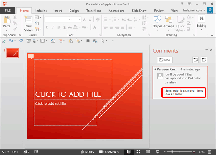Image resolution: width=216 pixels, height=155 pixels.
Task: Click the Format Painter brush icon
Action: 15,29
